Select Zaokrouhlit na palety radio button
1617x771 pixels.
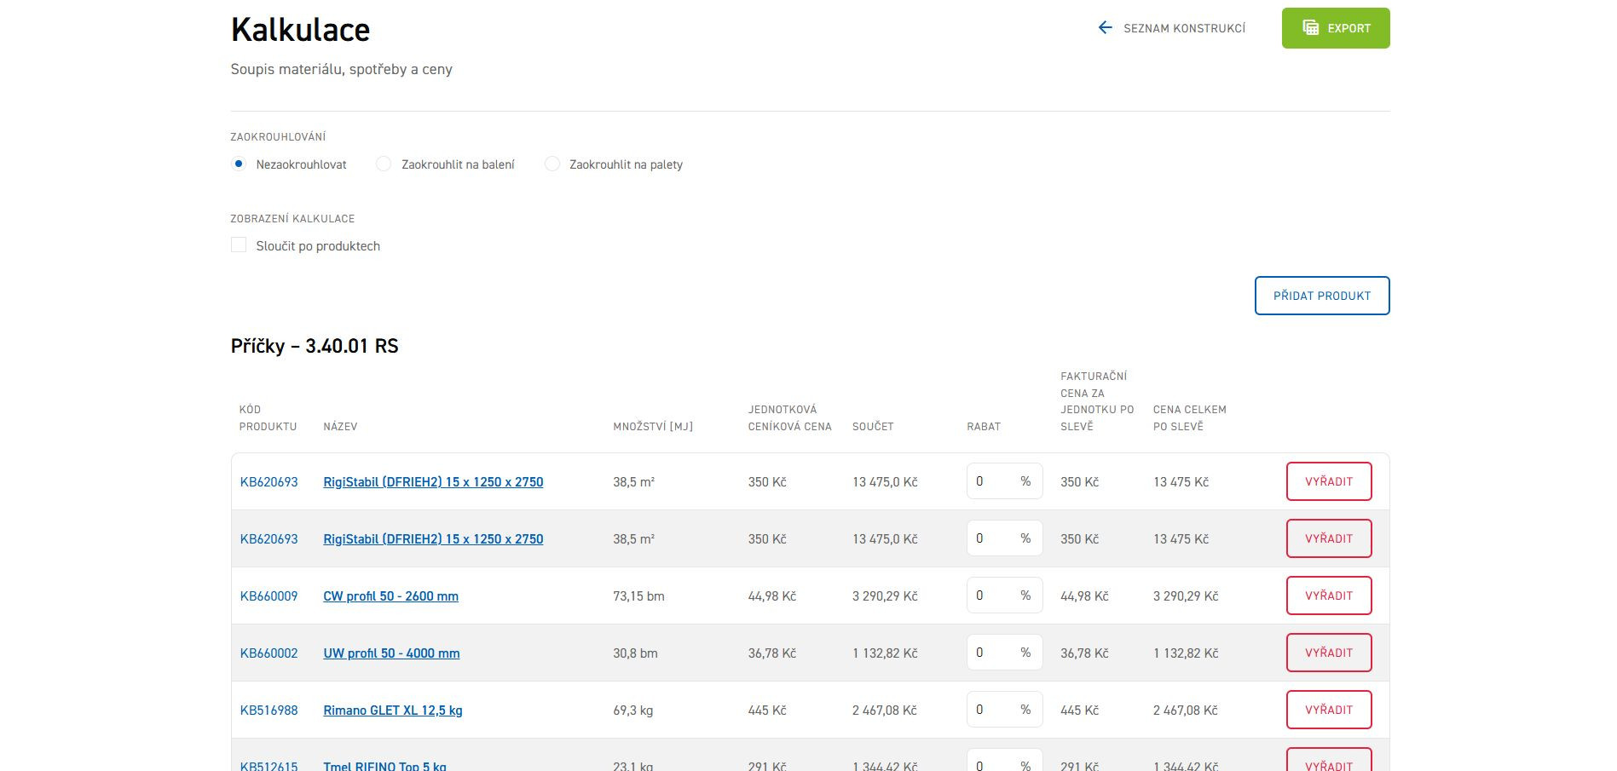552,164
